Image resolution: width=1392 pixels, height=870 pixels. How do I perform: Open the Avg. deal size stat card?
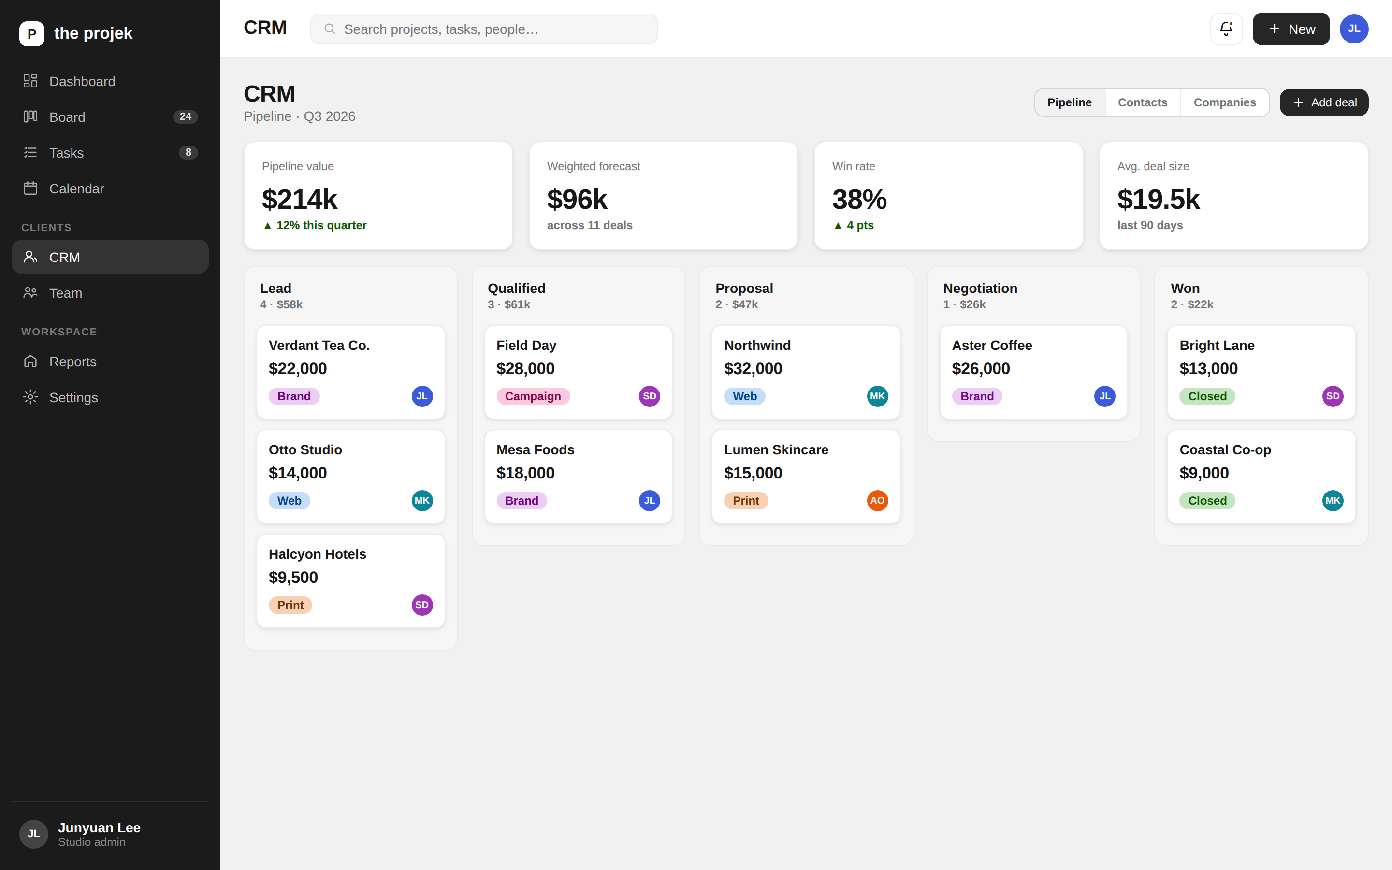(x=1234, y=196)
